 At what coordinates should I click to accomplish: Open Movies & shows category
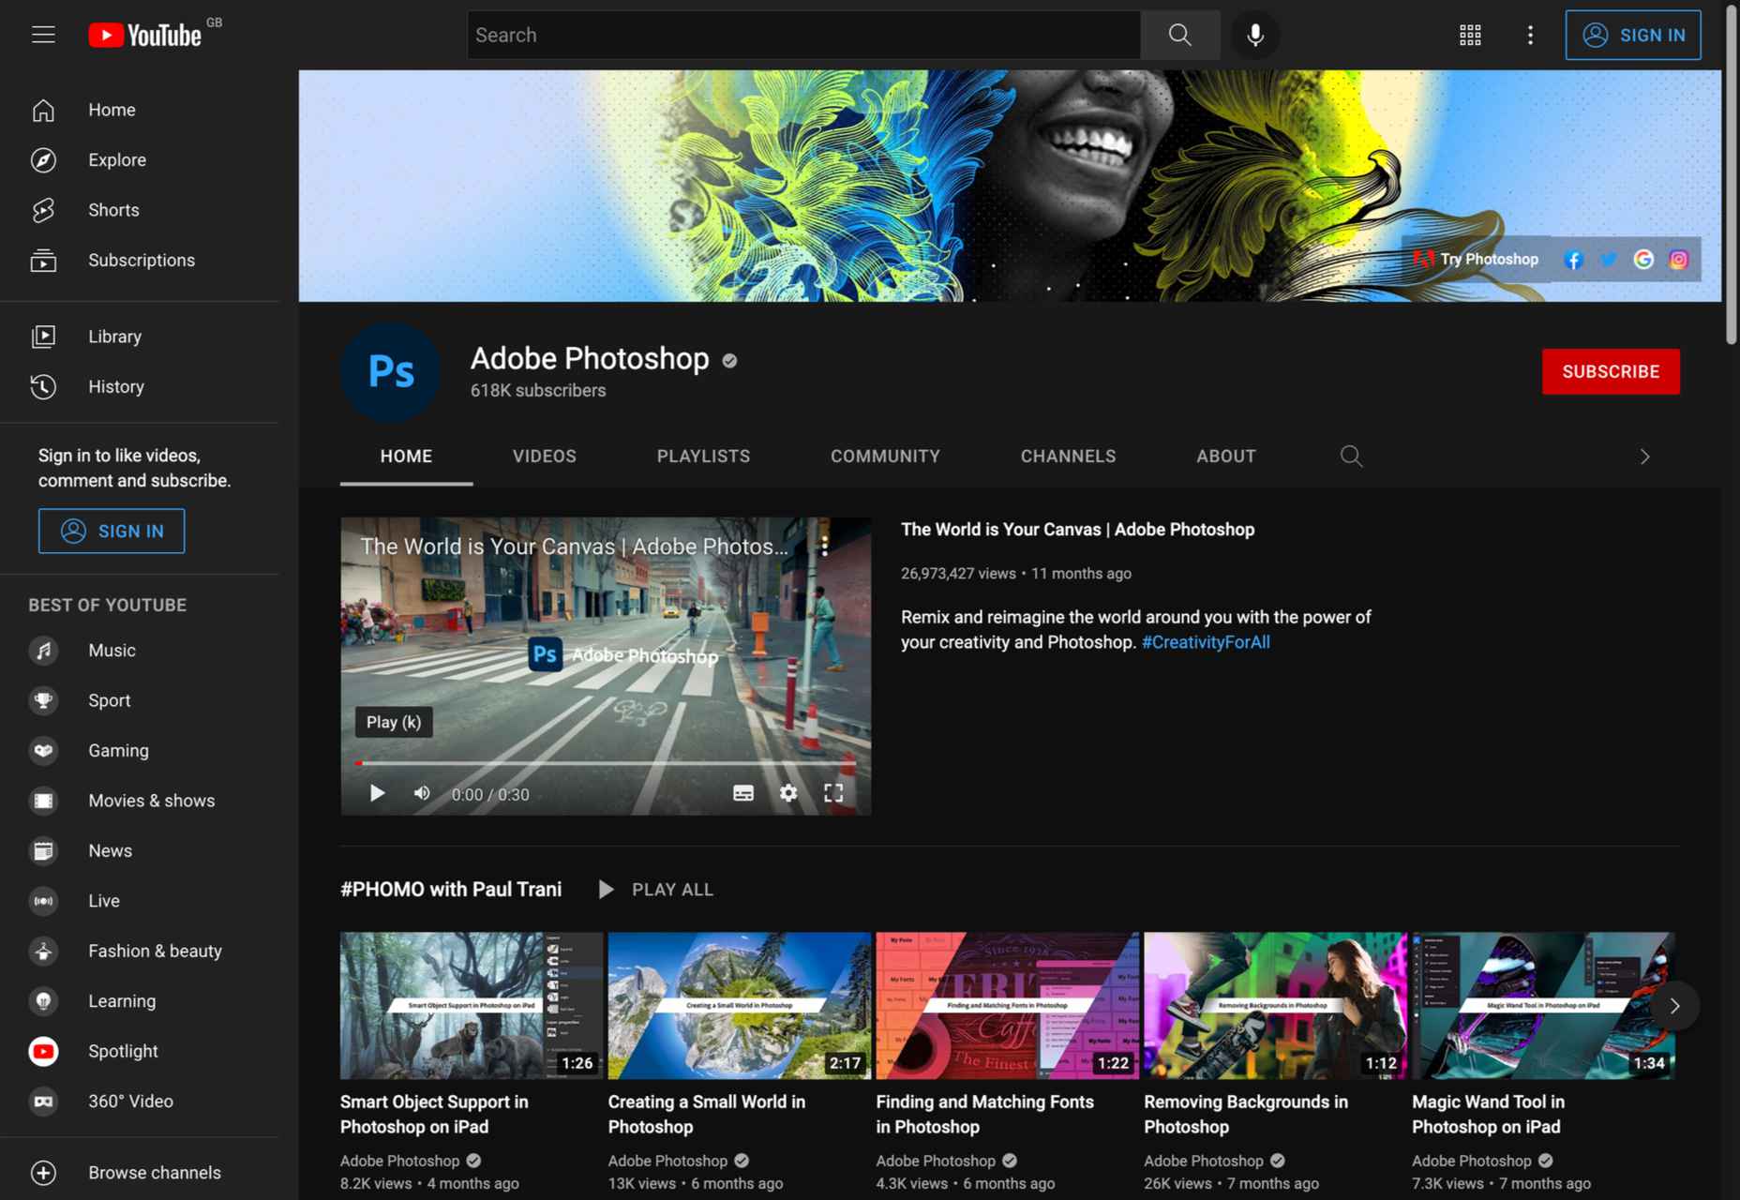tap(140, 801)
